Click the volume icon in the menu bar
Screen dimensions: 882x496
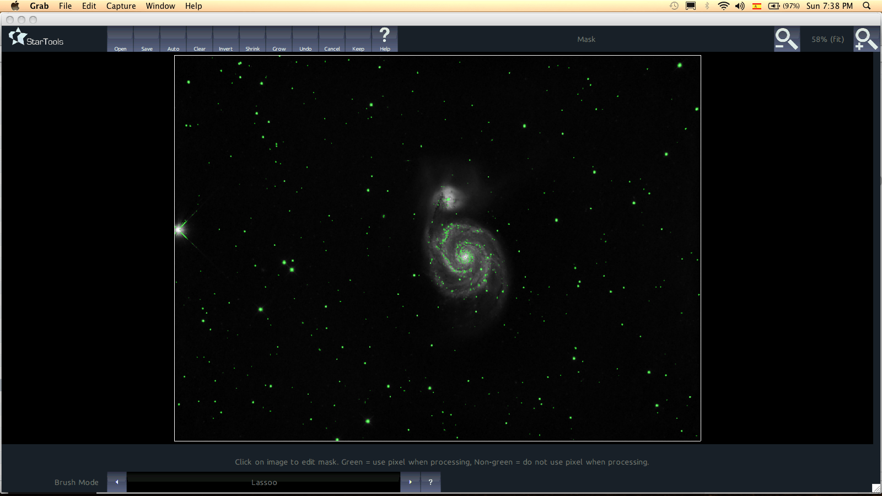[740, 6]
